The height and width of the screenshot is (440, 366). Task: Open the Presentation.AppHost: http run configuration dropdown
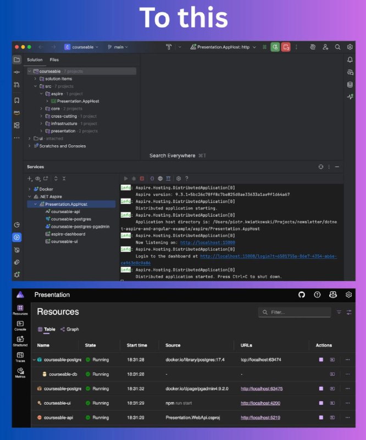223,47
